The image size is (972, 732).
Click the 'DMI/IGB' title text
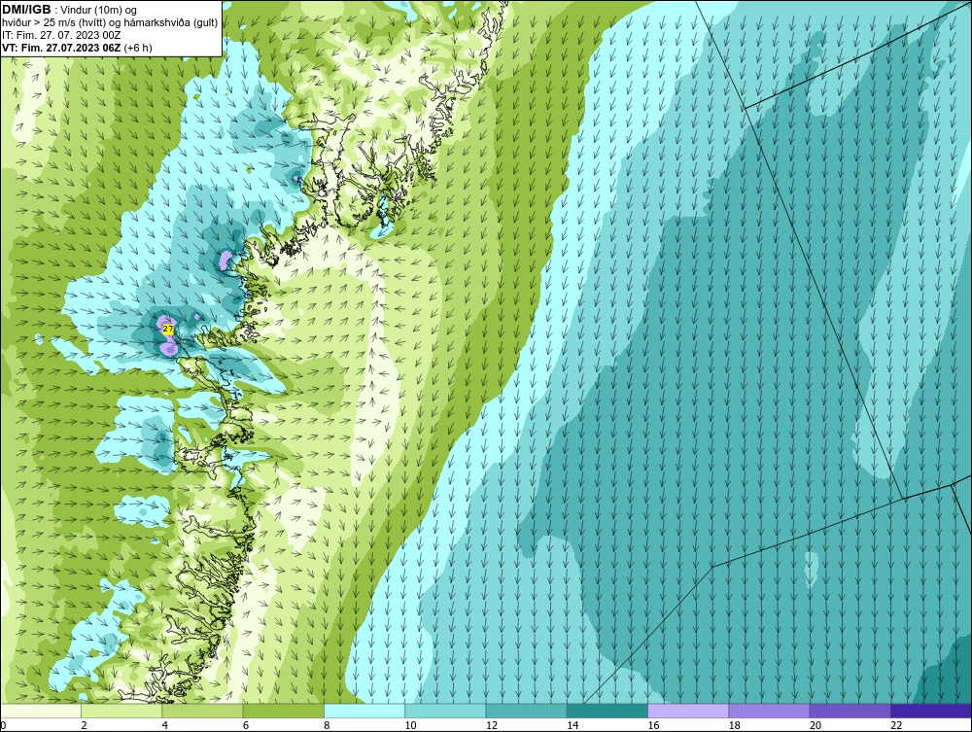26,10
